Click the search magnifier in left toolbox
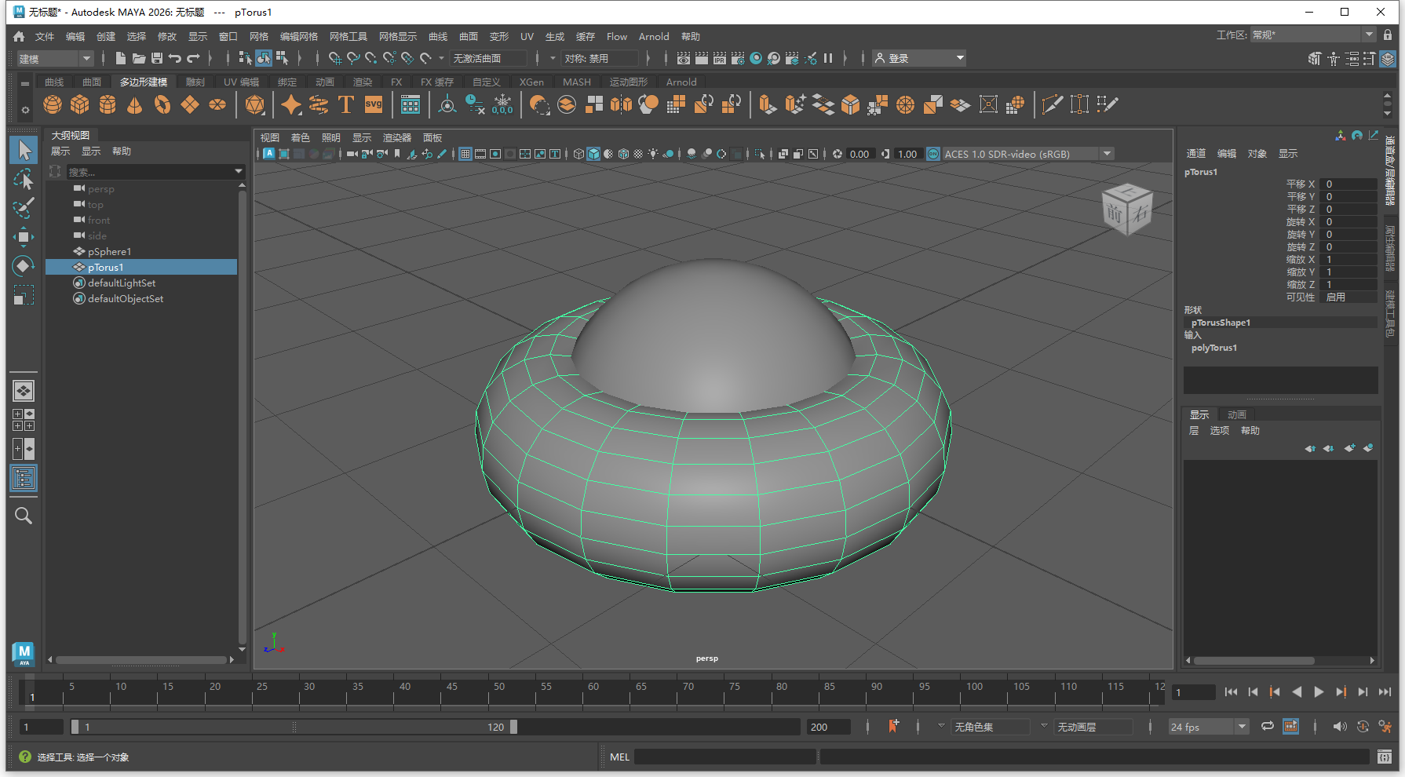The width and height of the screenshot is (1405, 777). [x=24, y=516]
